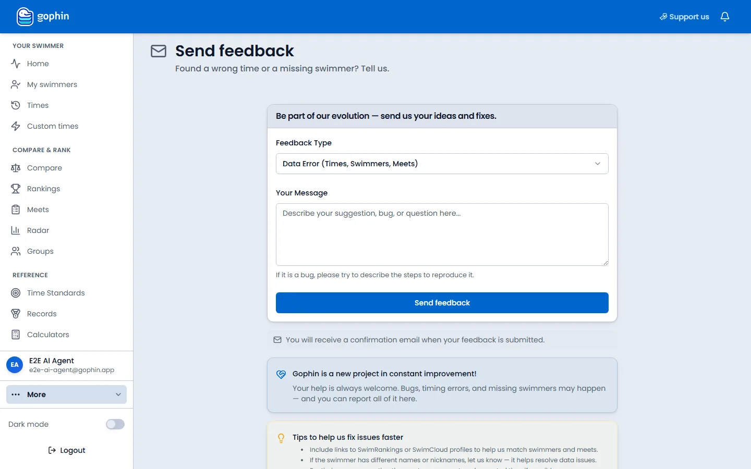
Task: Click the Meets clipboard icon
Action: (x=16, y=209)
